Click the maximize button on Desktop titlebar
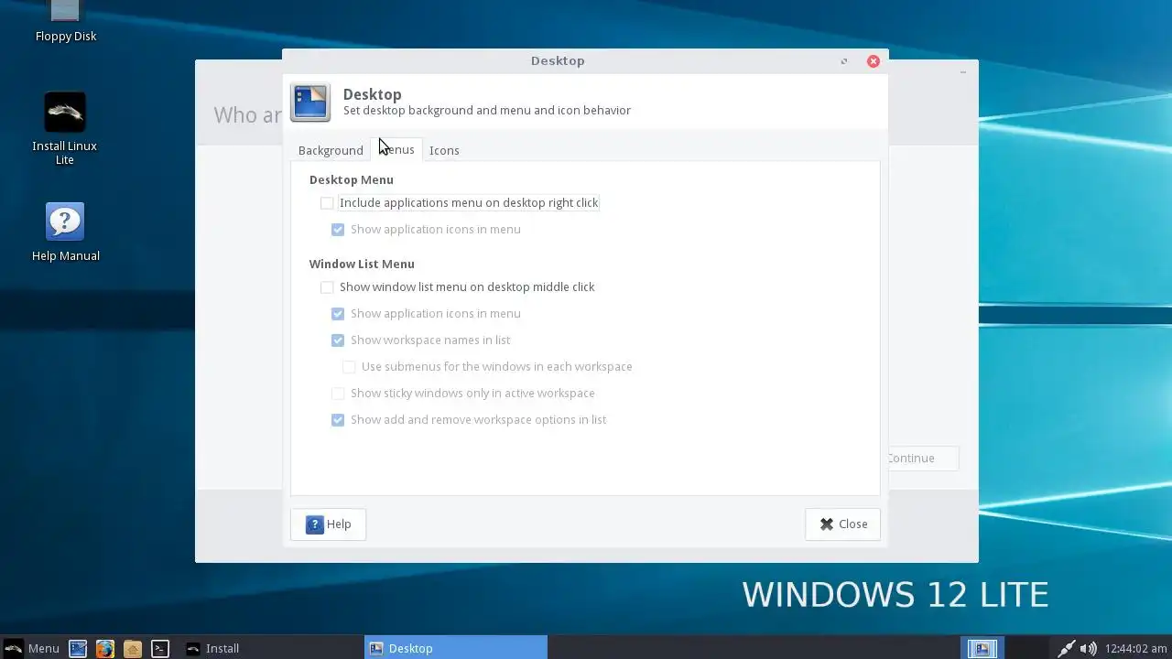The image size is (1172, 659). coord(844,61)
